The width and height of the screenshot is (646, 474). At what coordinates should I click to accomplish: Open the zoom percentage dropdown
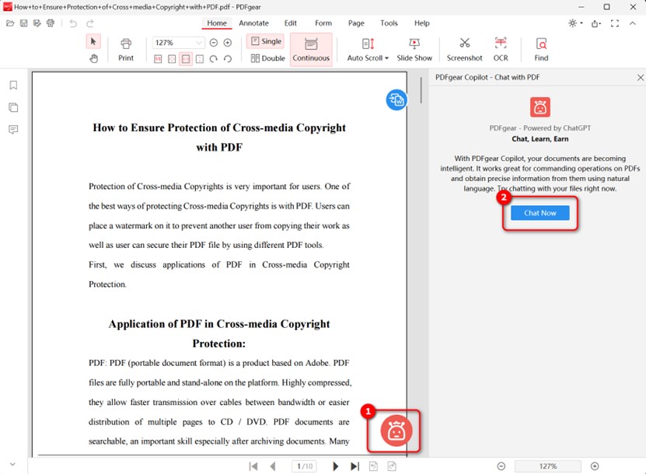[x=176, y=42]
